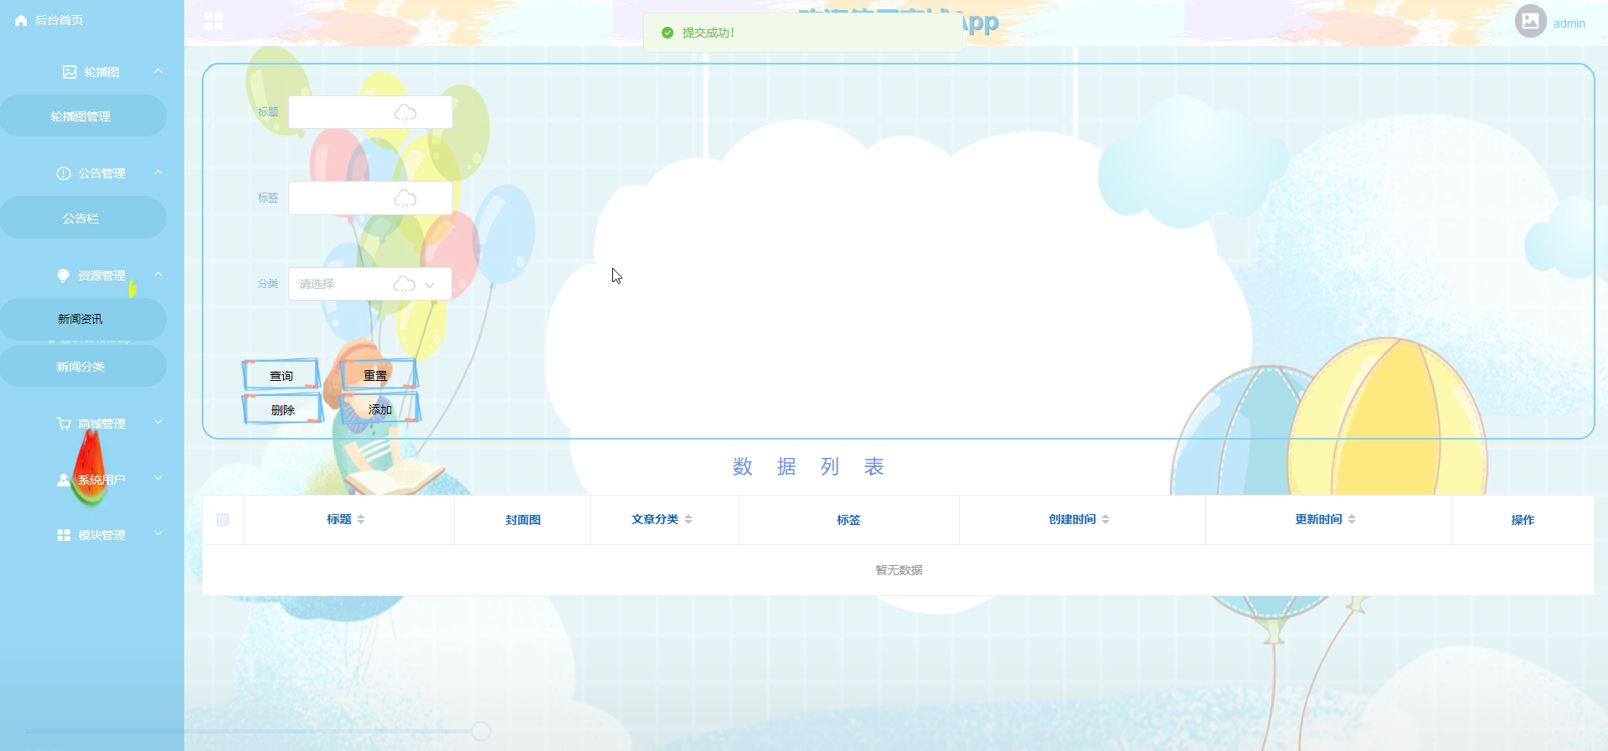
Task: Open the 分类 请选择 dropdown
Action: pos(370,284)
